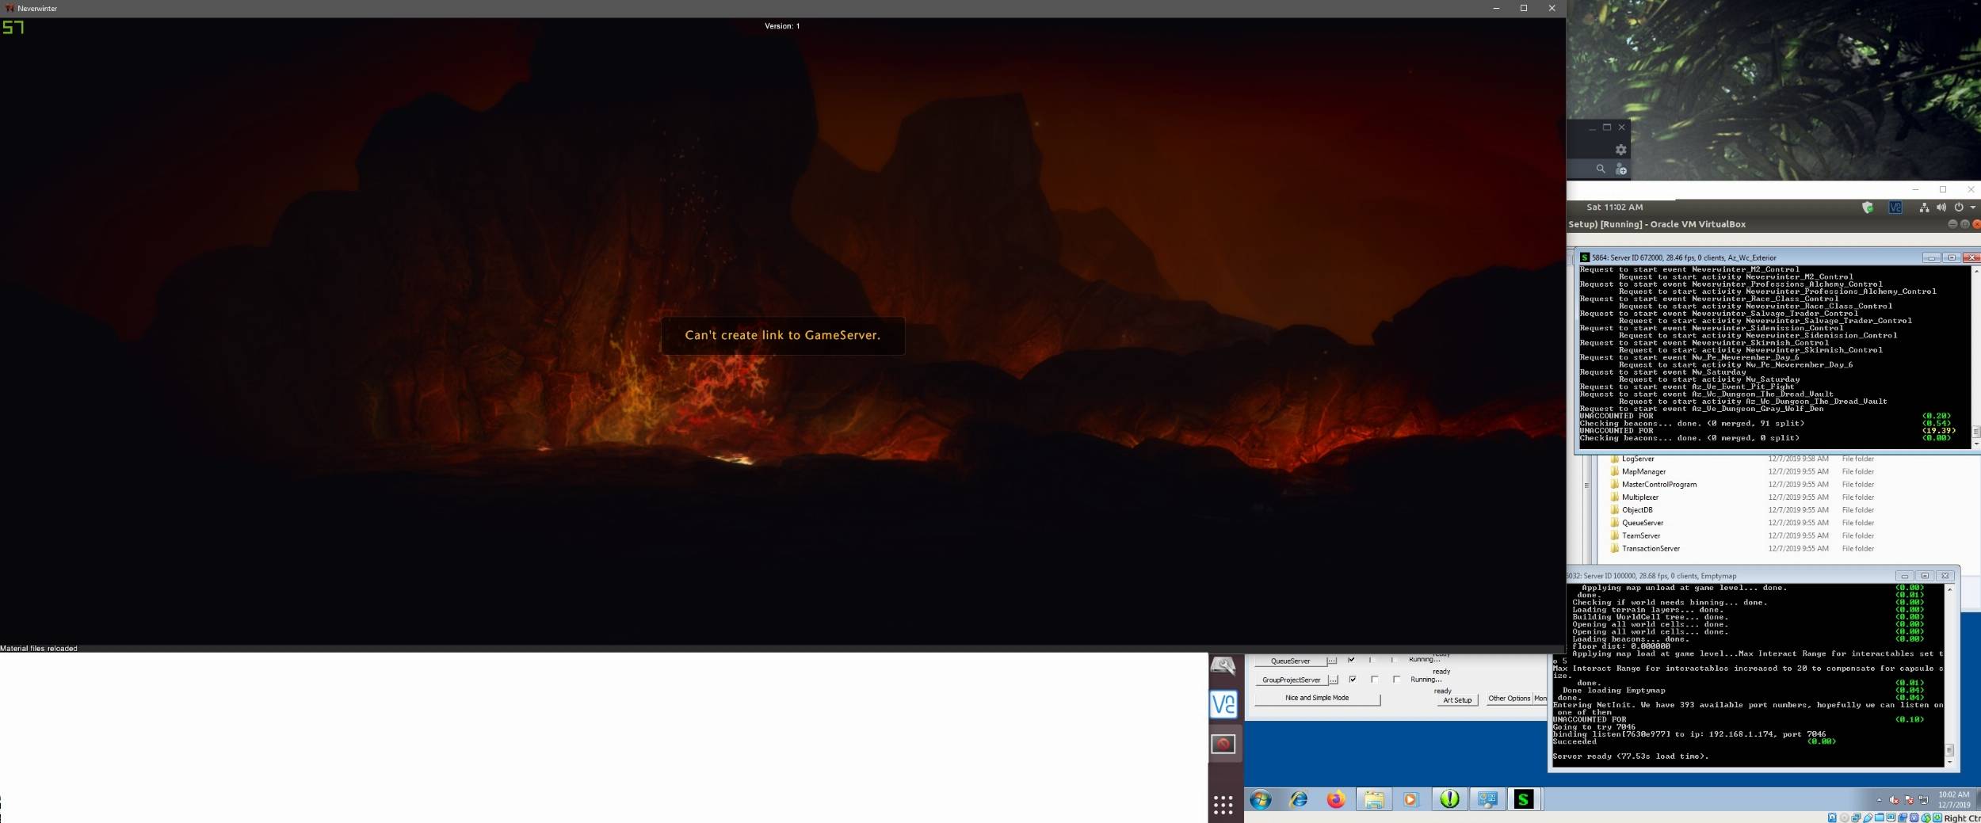This screenshot has height=823, width=1981.
Task: Minimize the Az_Wc_Exterior server console window
Action: 1931,257
